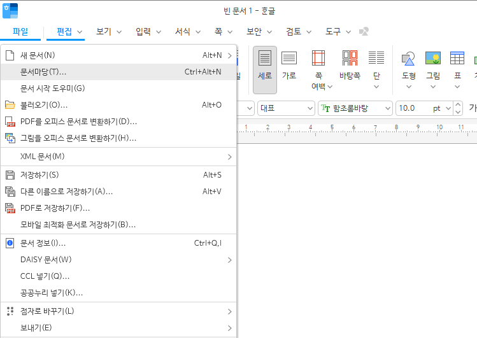Expand the 도구 dropdown arrow

click(x=348, y=32)
